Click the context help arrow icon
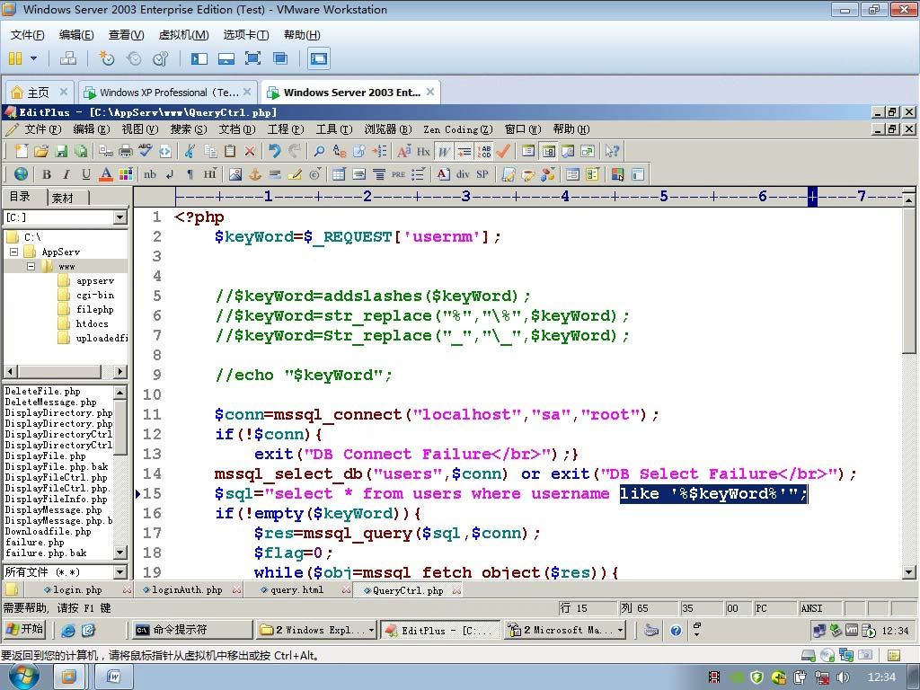This screenshot has width=920, height=690. [x=612, y=151]
